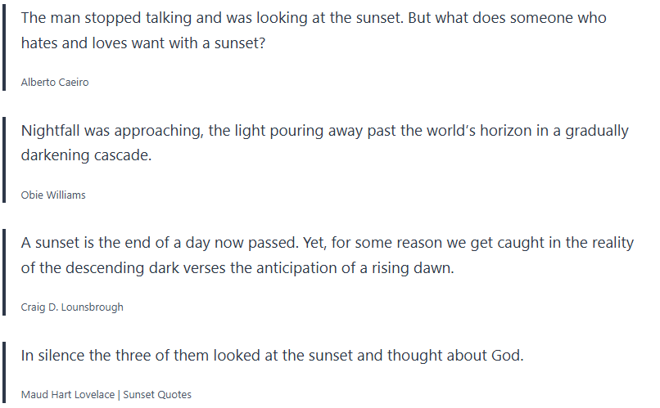Click the vertical bar beside the Lovelace quote

4,373
